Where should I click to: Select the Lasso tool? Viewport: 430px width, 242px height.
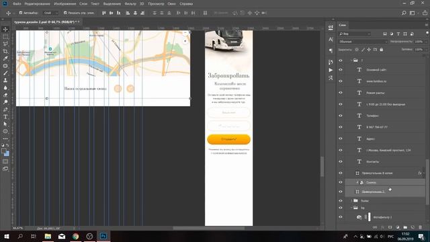coord(5,44)
